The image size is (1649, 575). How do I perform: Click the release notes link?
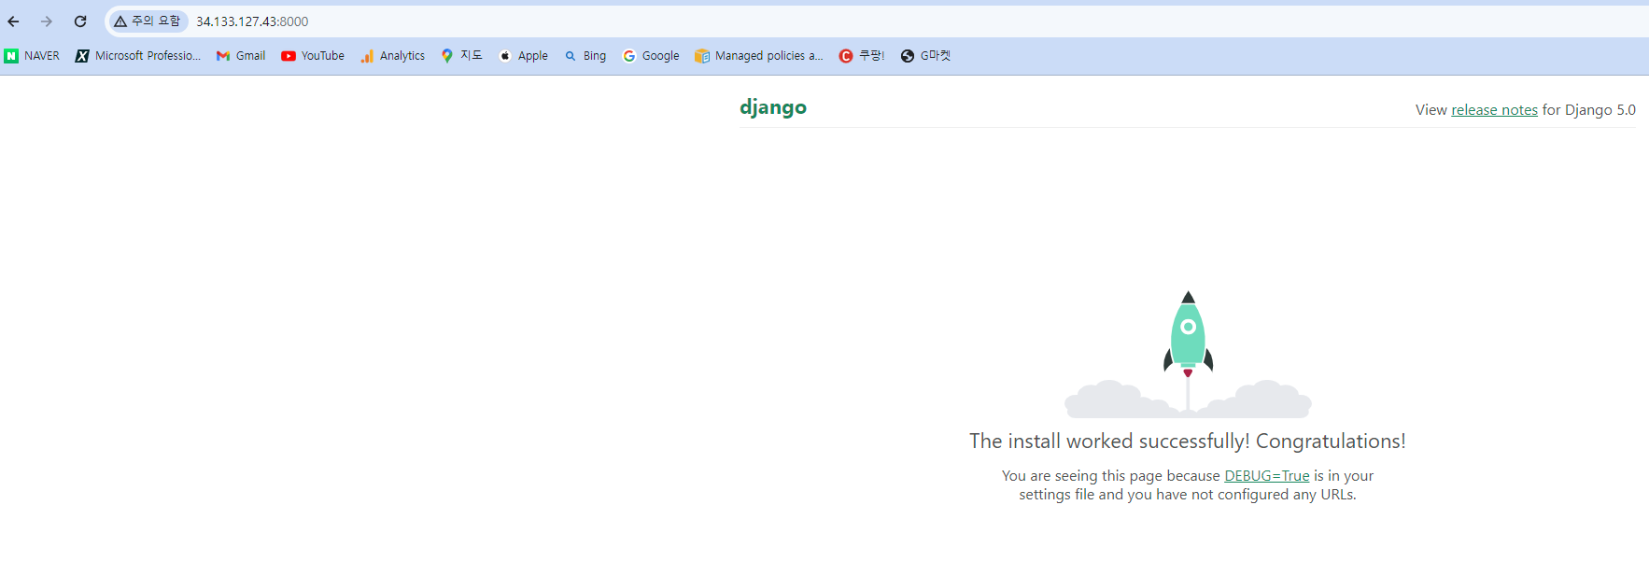coord(1494,110)
